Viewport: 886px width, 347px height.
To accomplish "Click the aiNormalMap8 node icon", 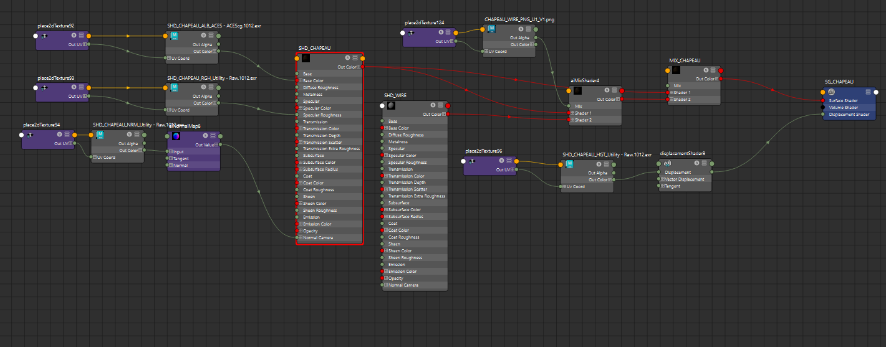I will click(x=176, y=136).
